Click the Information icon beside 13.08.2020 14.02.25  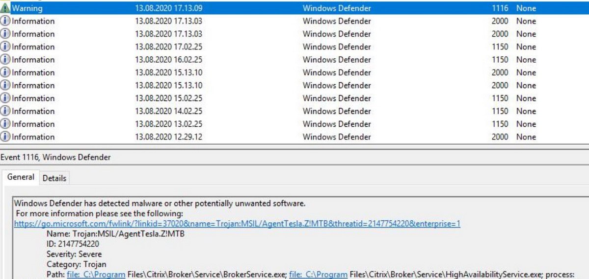5,111
